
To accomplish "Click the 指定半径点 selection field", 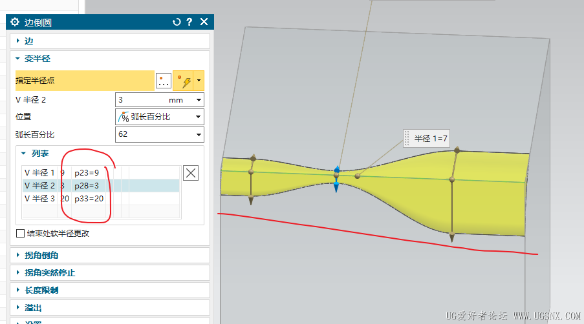I will (85, 80).
